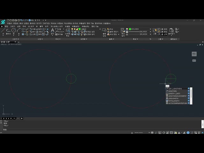Click the Mirror (대칭) tool
The width and height of the screenshot is (204, 153).
(x=39, y=32)
